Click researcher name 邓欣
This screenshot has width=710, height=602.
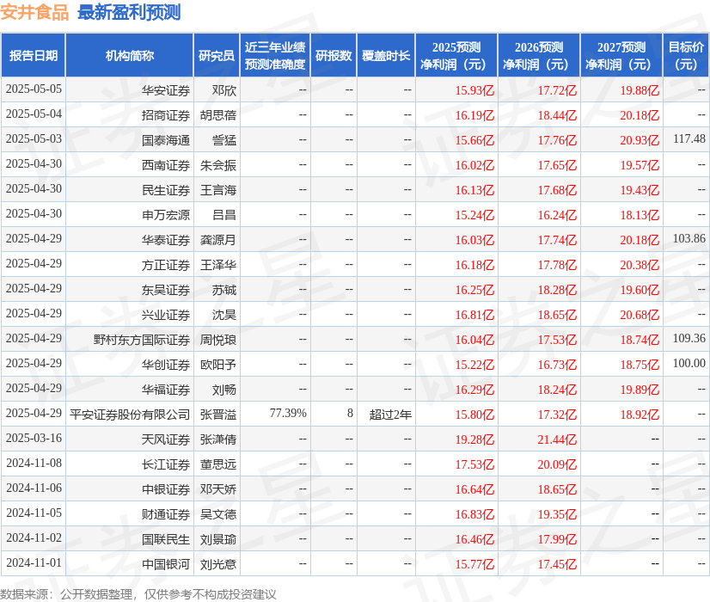224,90
